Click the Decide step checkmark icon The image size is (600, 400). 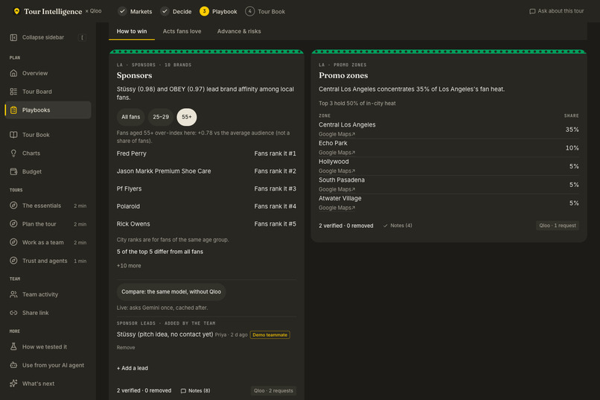coord(165,11)
